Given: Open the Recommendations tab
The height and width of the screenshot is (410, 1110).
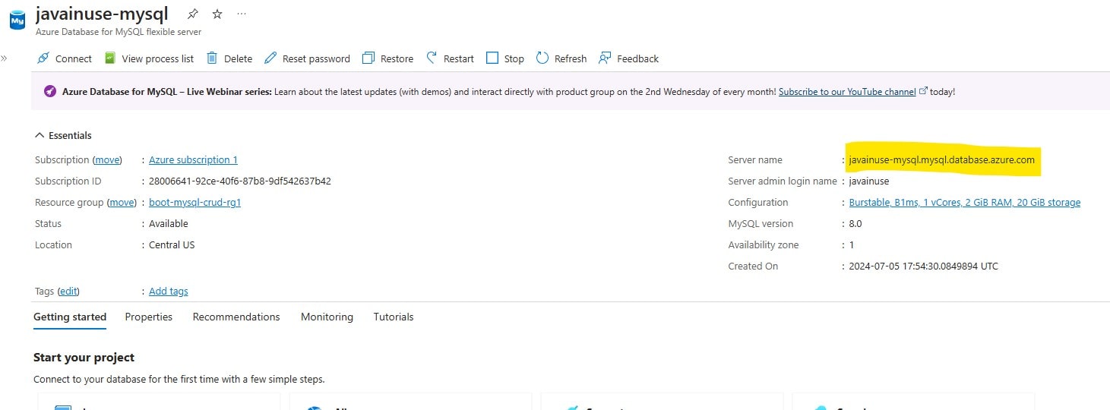Looking at the screenshot, I should tap(236, 317).
